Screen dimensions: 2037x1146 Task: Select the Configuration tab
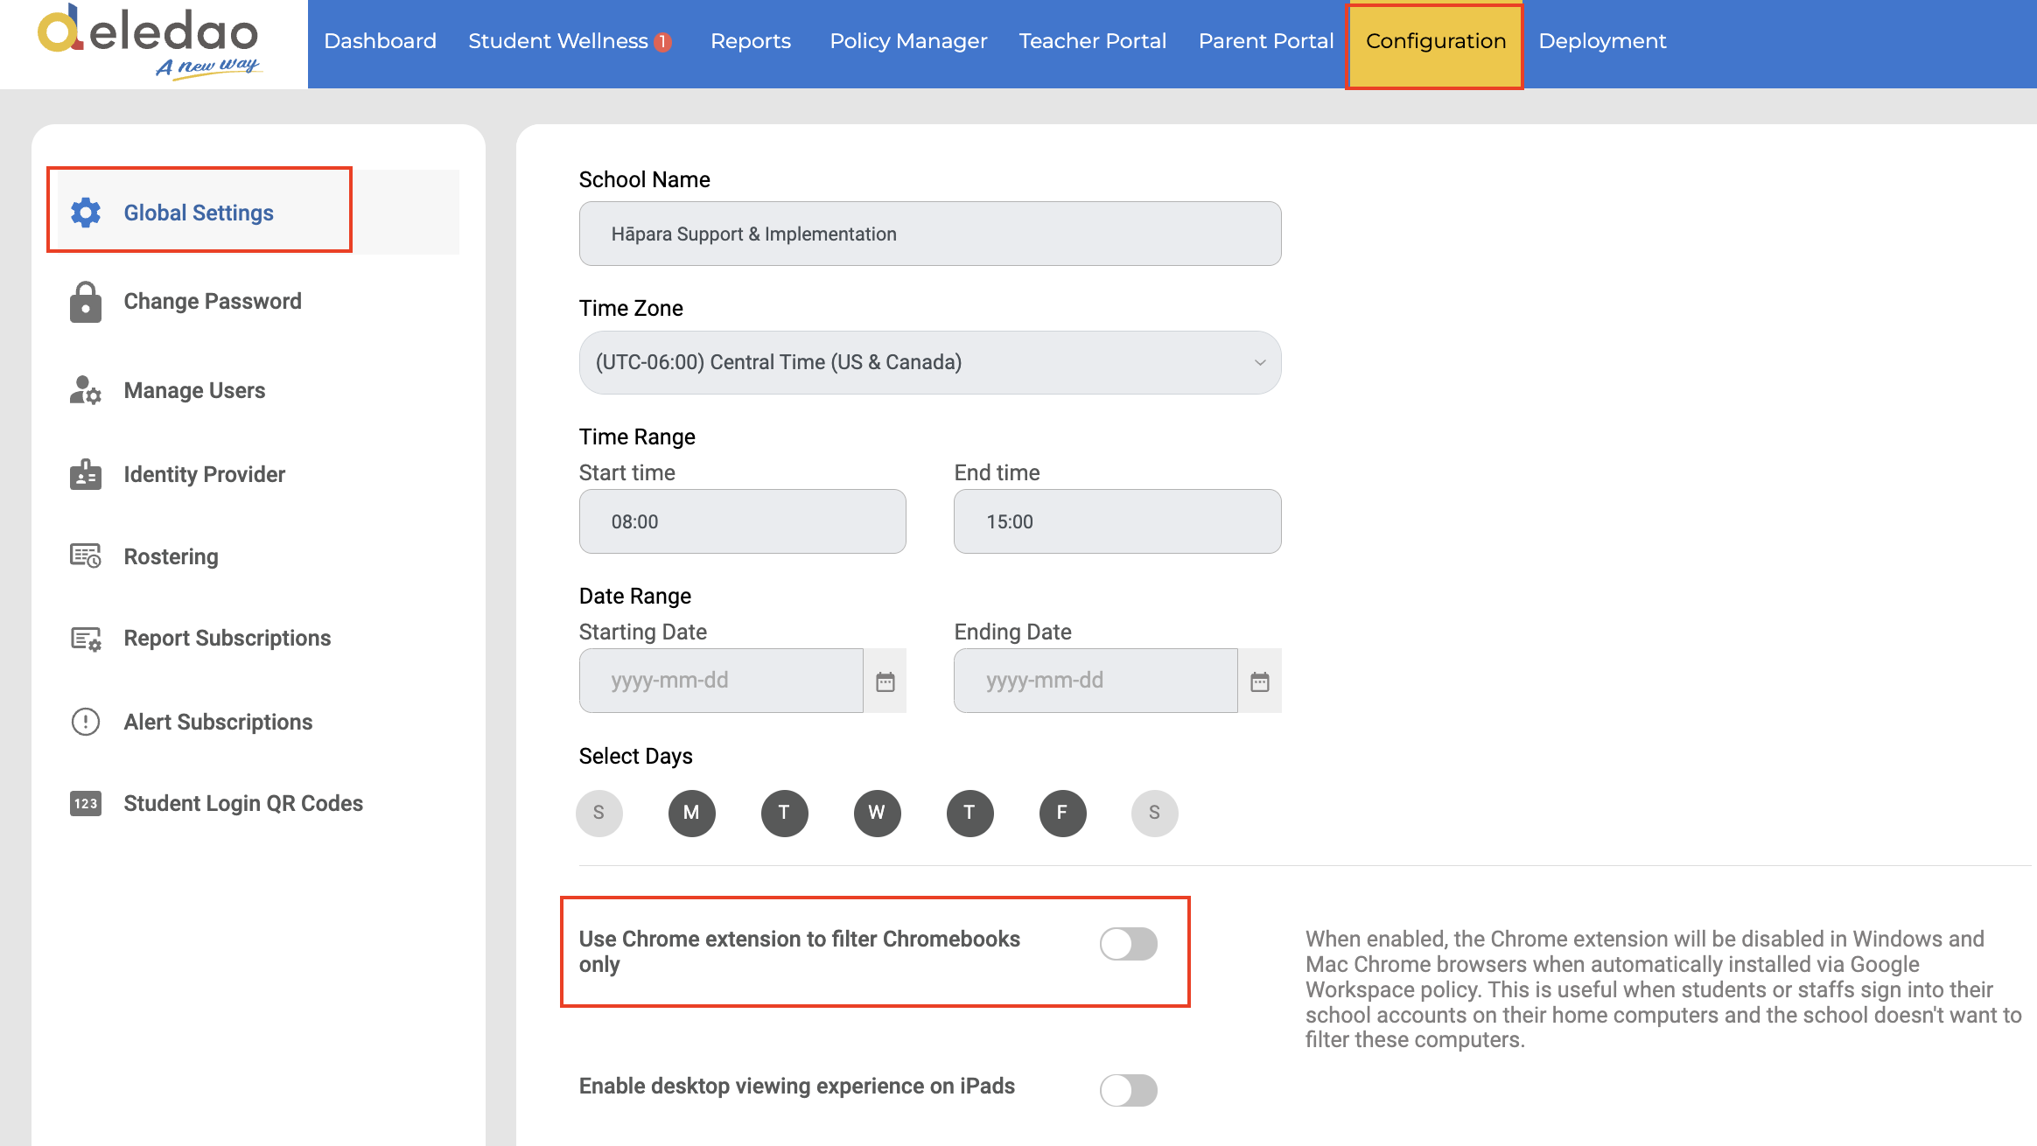[1435, 45]
